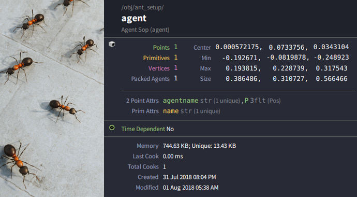Click the Time Dependent clock icon
The image size is (357, 197).
112,128
